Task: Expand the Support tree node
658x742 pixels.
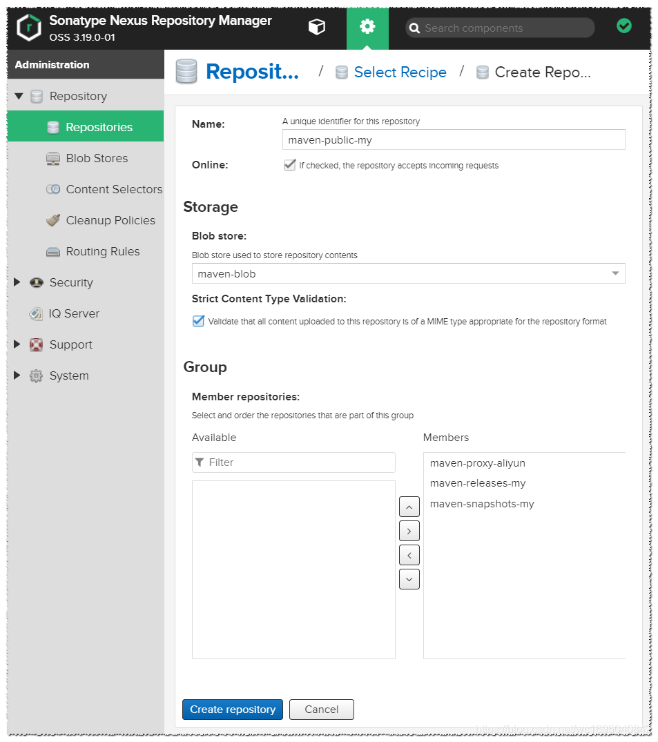Action: pos(17,344)
